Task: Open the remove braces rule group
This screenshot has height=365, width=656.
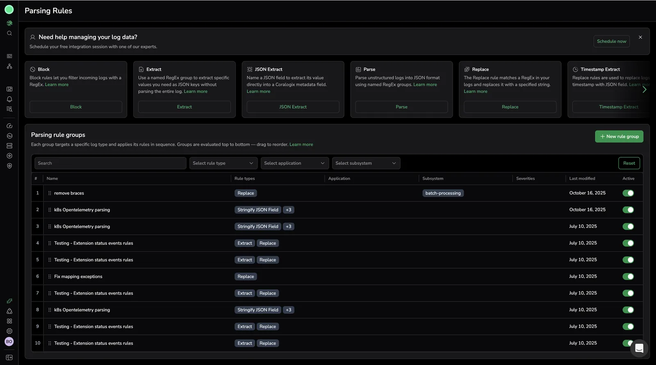Action: click(x=69, y=193)
